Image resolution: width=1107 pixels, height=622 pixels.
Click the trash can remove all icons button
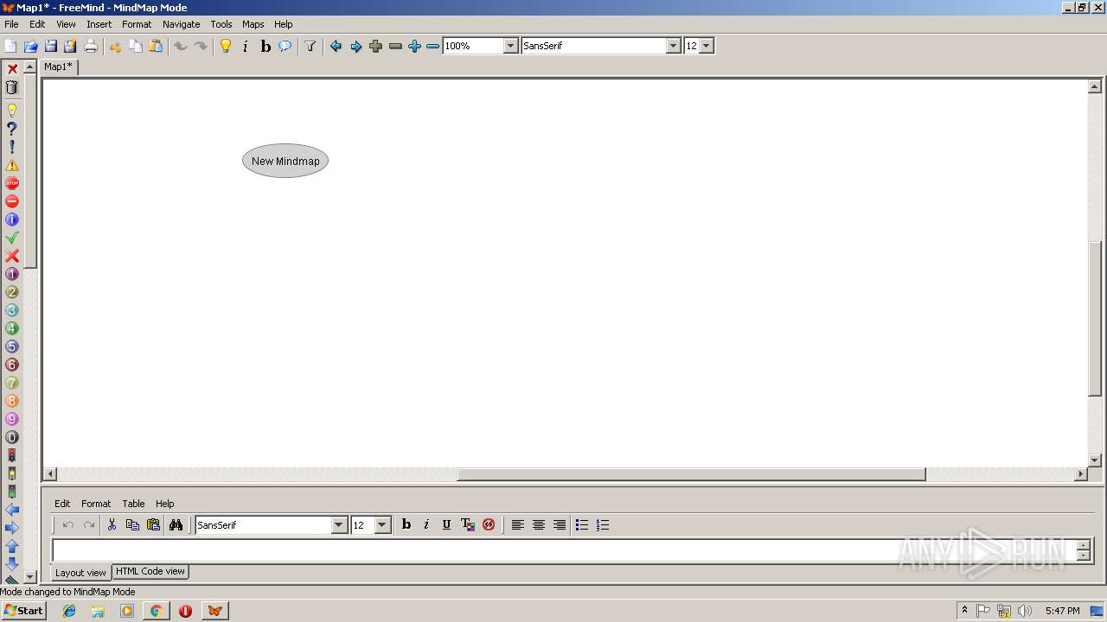click(x=12, y=87)
